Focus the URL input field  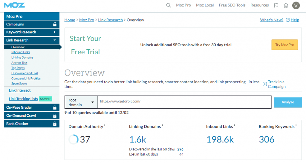pyautogui.click(x=184, y=102)
